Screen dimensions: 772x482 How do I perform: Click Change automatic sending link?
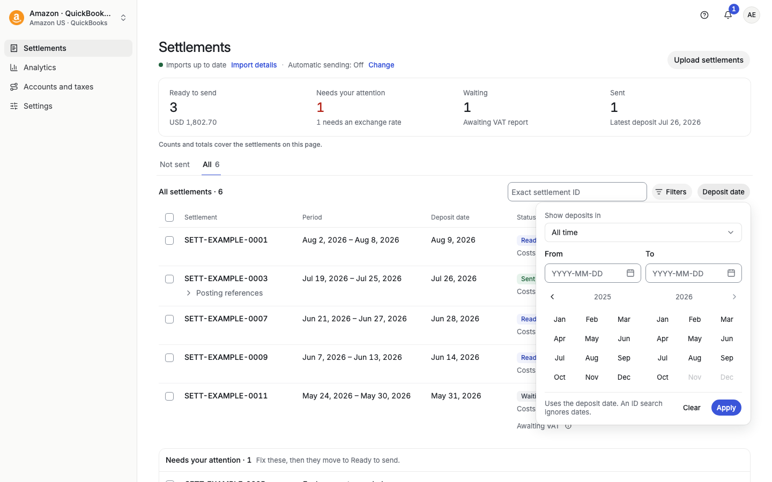click(x=381, y=65)
